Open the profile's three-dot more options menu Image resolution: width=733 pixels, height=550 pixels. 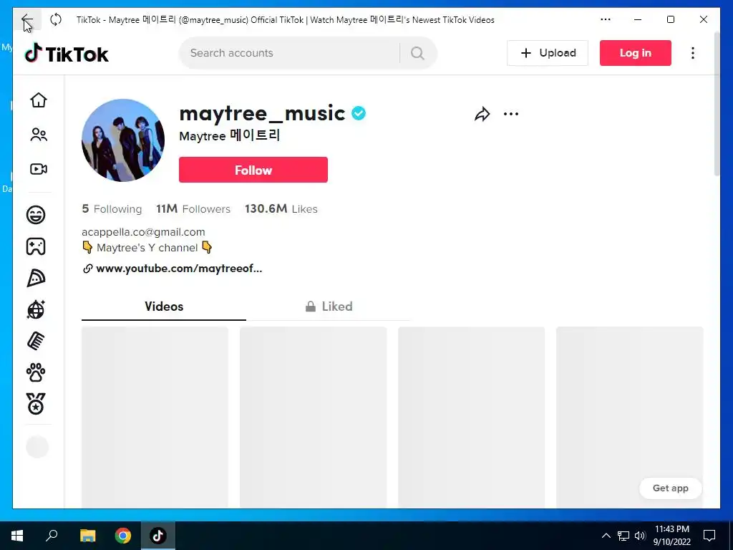tap(511, 114)
